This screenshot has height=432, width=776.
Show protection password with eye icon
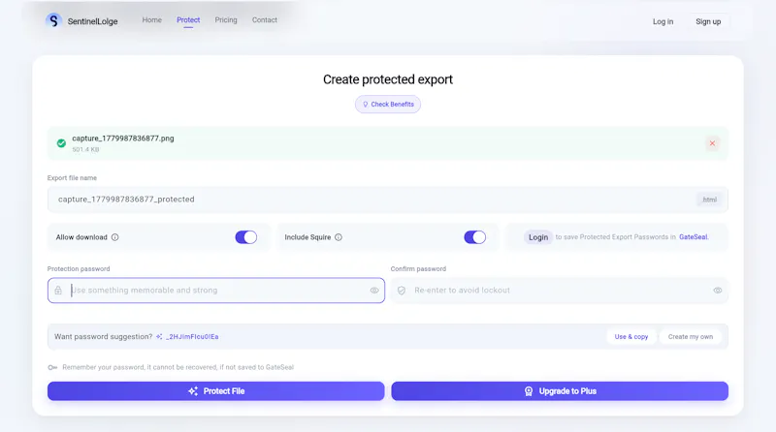click(x=374, y=291)
